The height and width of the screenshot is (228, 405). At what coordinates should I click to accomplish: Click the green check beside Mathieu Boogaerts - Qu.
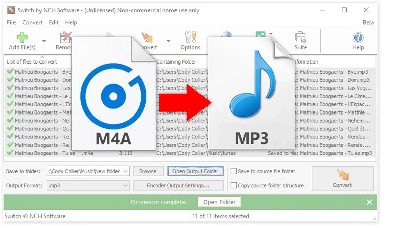10,128
